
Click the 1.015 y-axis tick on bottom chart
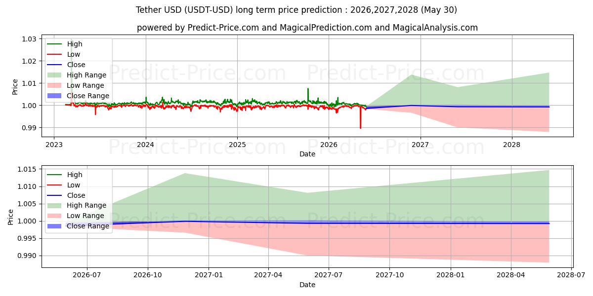(28, 169)
